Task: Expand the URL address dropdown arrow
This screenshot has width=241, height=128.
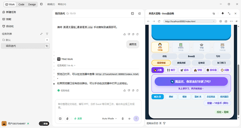Action: (x=213, y=21)
